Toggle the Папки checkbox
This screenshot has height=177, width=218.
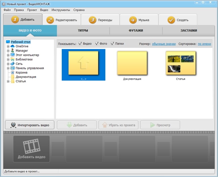(112, 44)
